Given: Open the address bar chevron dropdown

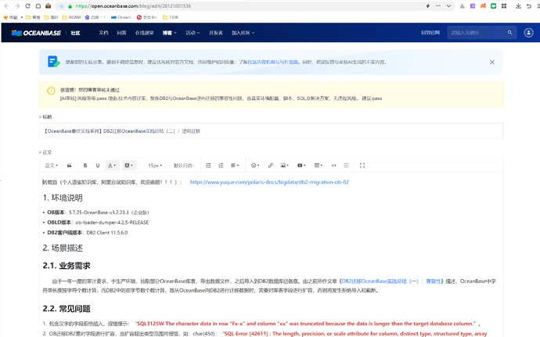Looking at the screenshot, I should coord(448,5).
